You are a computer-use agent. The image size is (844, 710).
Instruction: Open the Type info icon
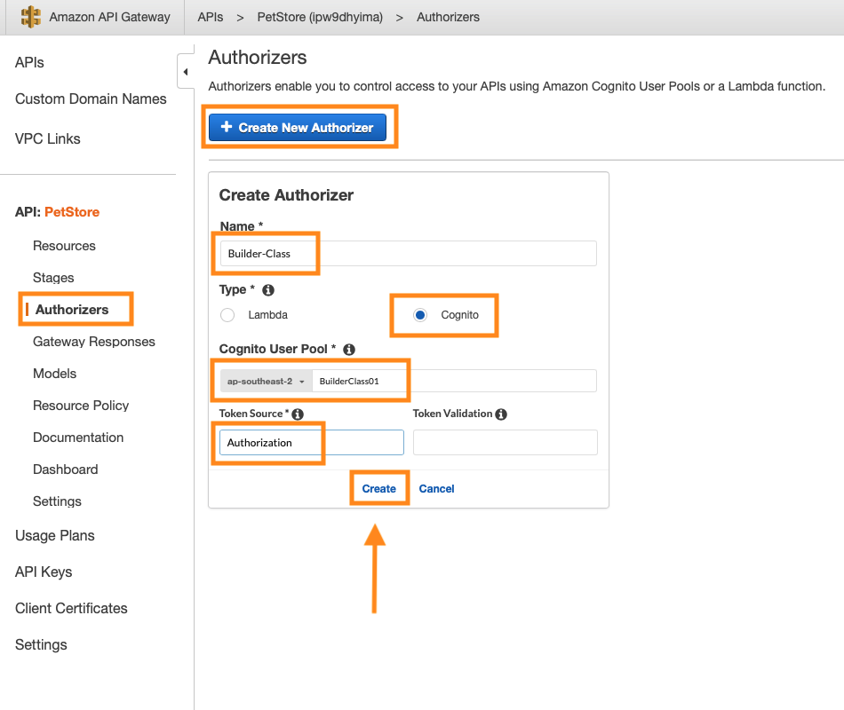[268, 290]
